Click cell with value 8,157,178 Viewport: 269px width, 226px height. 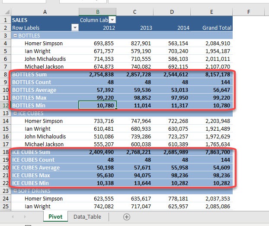[x=211, y=75]
